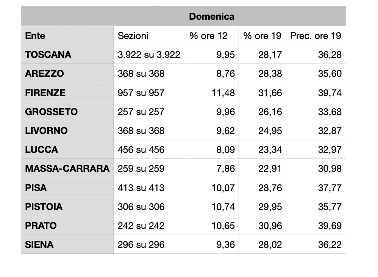Select the 'Prec. ore 19' header cell
Screen dimensions: 378x277
pyautogui.click(x=316, y=36)
